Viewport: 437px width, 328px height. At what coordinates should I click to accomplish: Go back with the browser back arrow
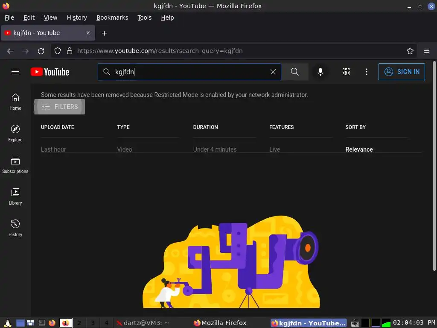[10, 51]
